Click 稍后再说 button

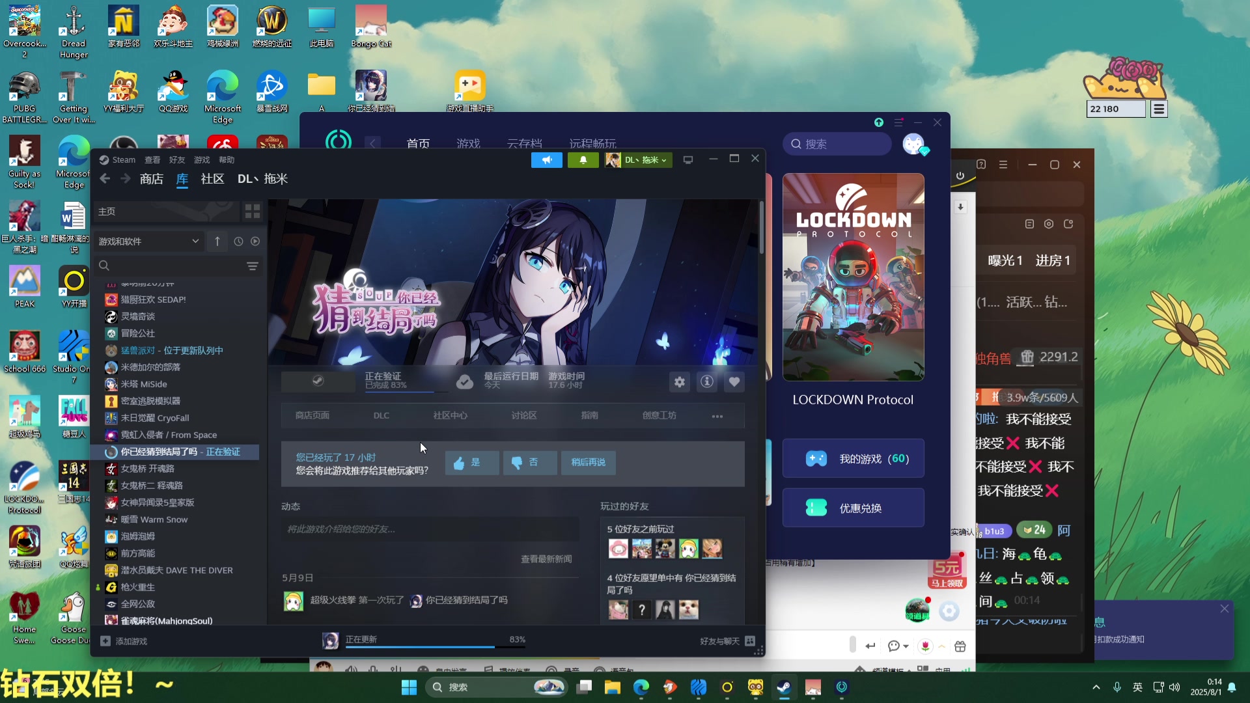pyautogui.click(x=589, y=463)
